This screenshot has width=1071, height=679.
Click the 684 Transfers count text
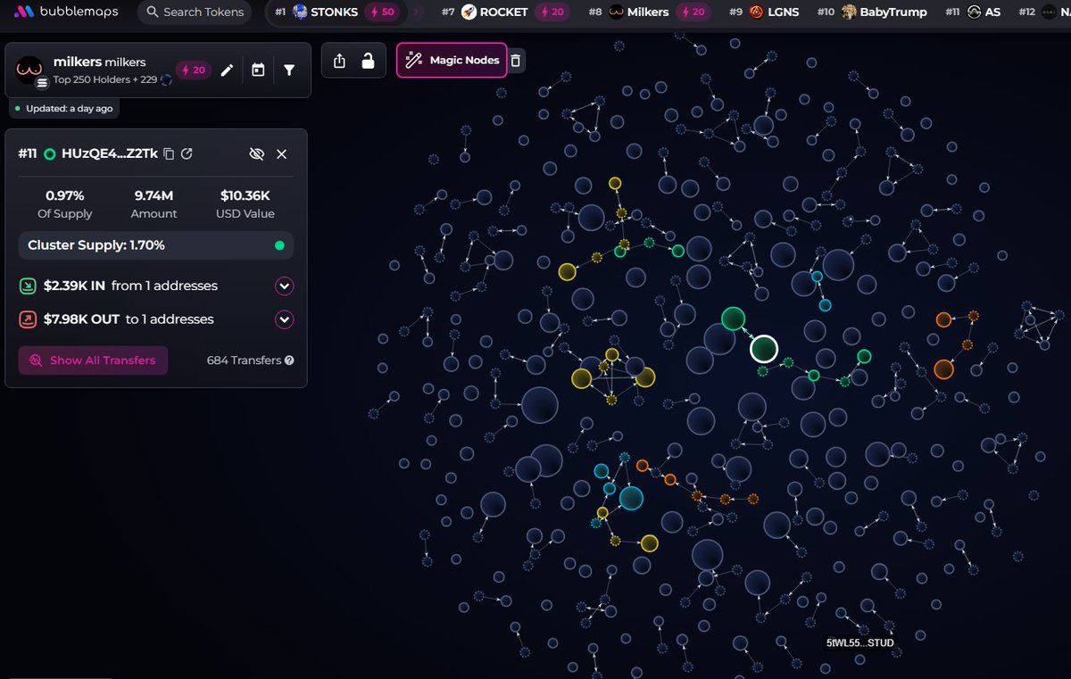(244, 360)
